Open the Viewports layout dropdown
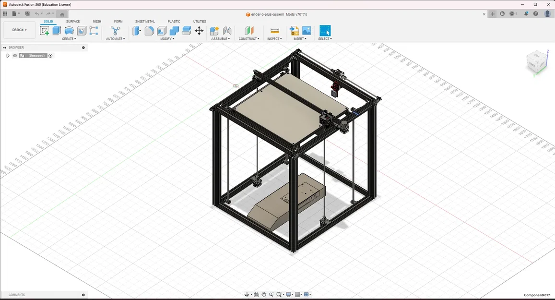This screenshot has width=555, height=300. click(x=307, y=295)
